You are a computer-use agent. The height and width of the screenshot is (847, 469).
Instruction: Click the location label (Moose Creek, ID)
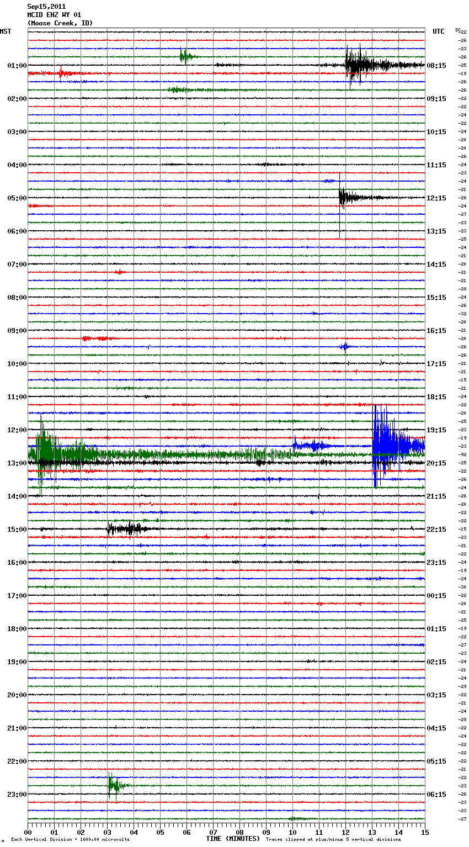(60, 23)
